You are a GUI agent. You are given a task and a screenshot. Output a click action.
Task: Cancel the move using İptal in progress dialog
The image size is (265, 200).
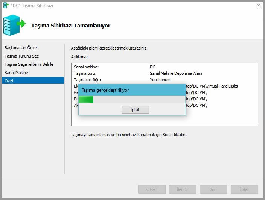pos(135,109)
